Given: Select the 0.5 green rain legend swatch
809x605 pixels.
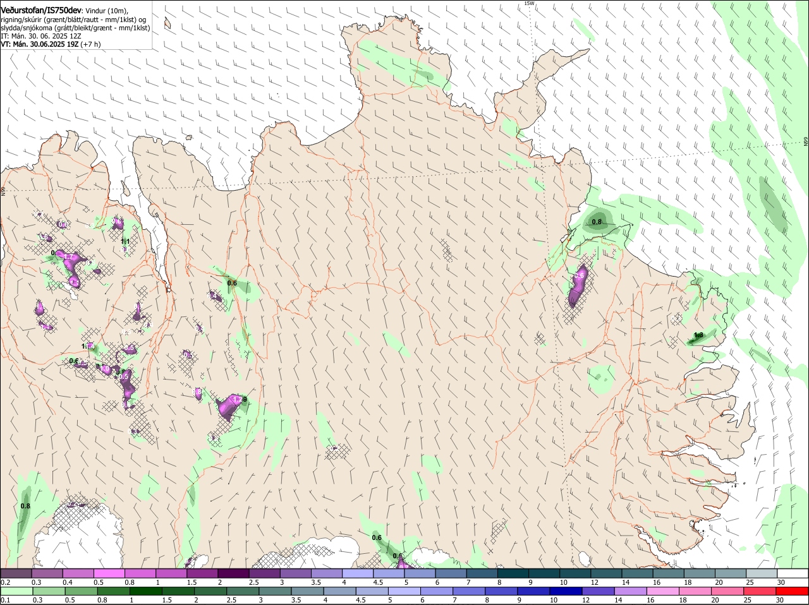Looking at the screenshot, I should [x=82, y=591].
